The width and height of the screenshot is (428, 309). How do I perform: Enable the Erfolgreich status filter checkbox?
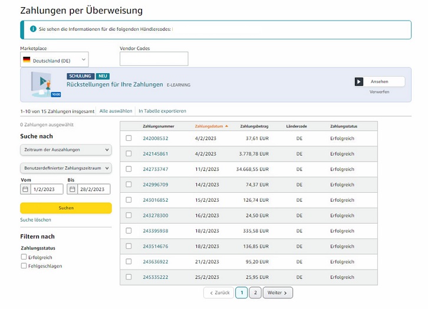24,257
